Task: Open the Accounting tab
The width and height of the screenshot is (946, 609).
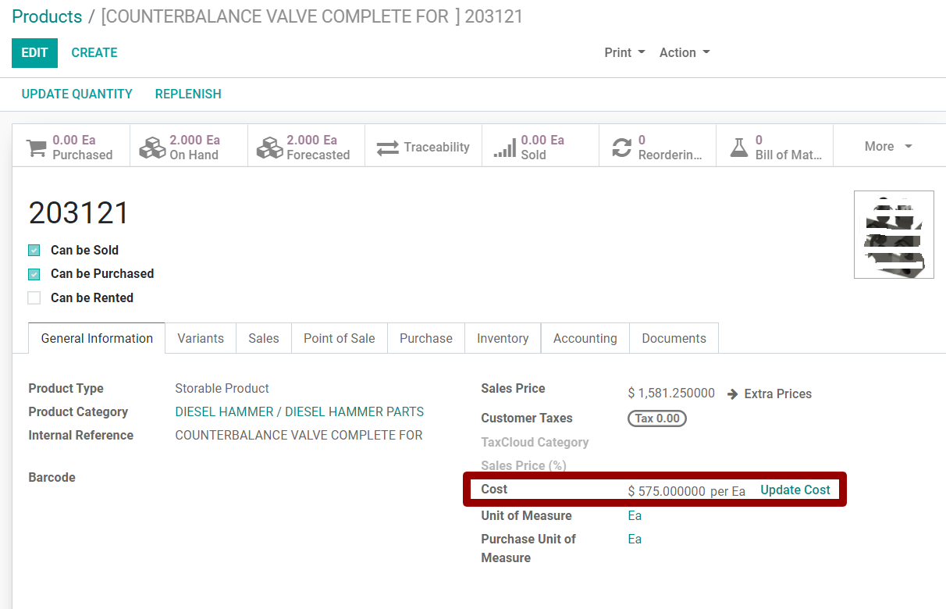Action: [x=585, y=339]
